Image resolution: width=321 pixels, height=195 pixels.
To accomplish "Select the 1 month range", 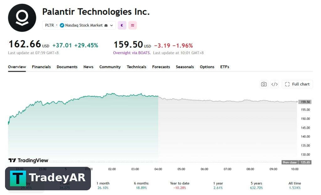I will [103, 185].
